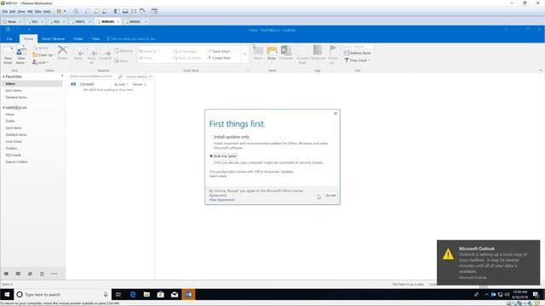This screenshot has width=545, height=306.
Task: Select the Ask me later option
Action: click(x=223, y=156)
